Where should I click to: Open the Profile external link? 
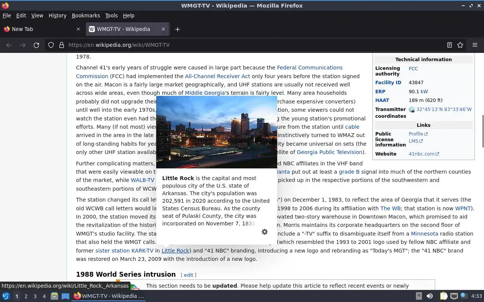pyautogui.click(x=418, y=134)
